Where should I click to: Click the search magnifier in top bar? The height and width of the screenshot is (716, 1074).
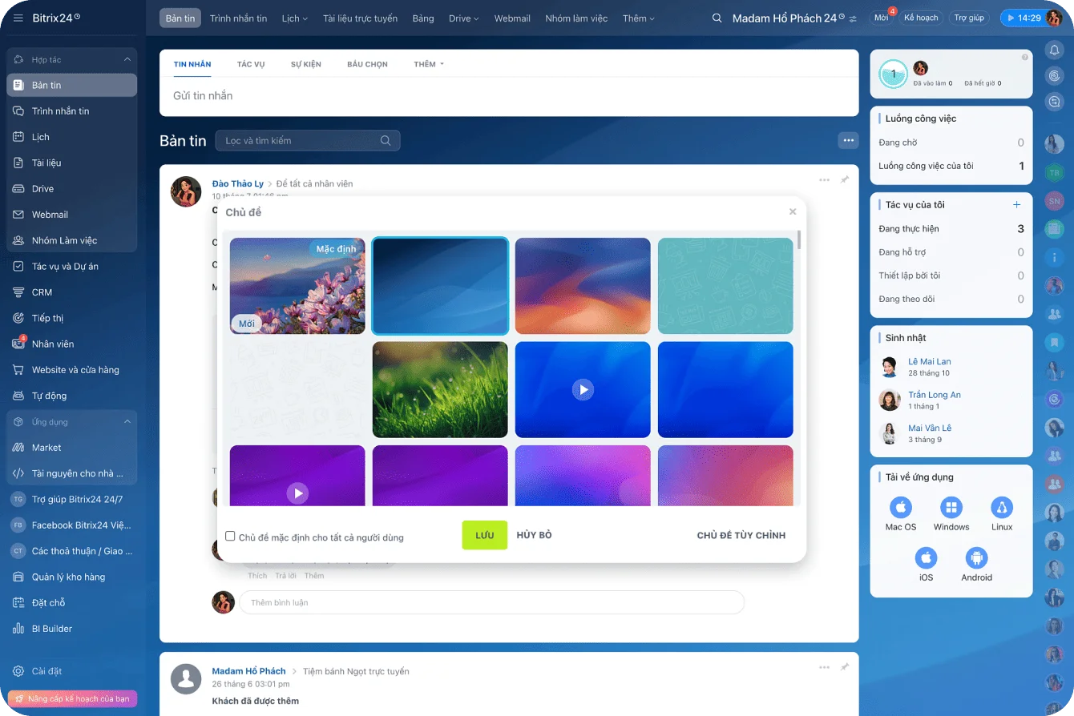coord(717,18)
